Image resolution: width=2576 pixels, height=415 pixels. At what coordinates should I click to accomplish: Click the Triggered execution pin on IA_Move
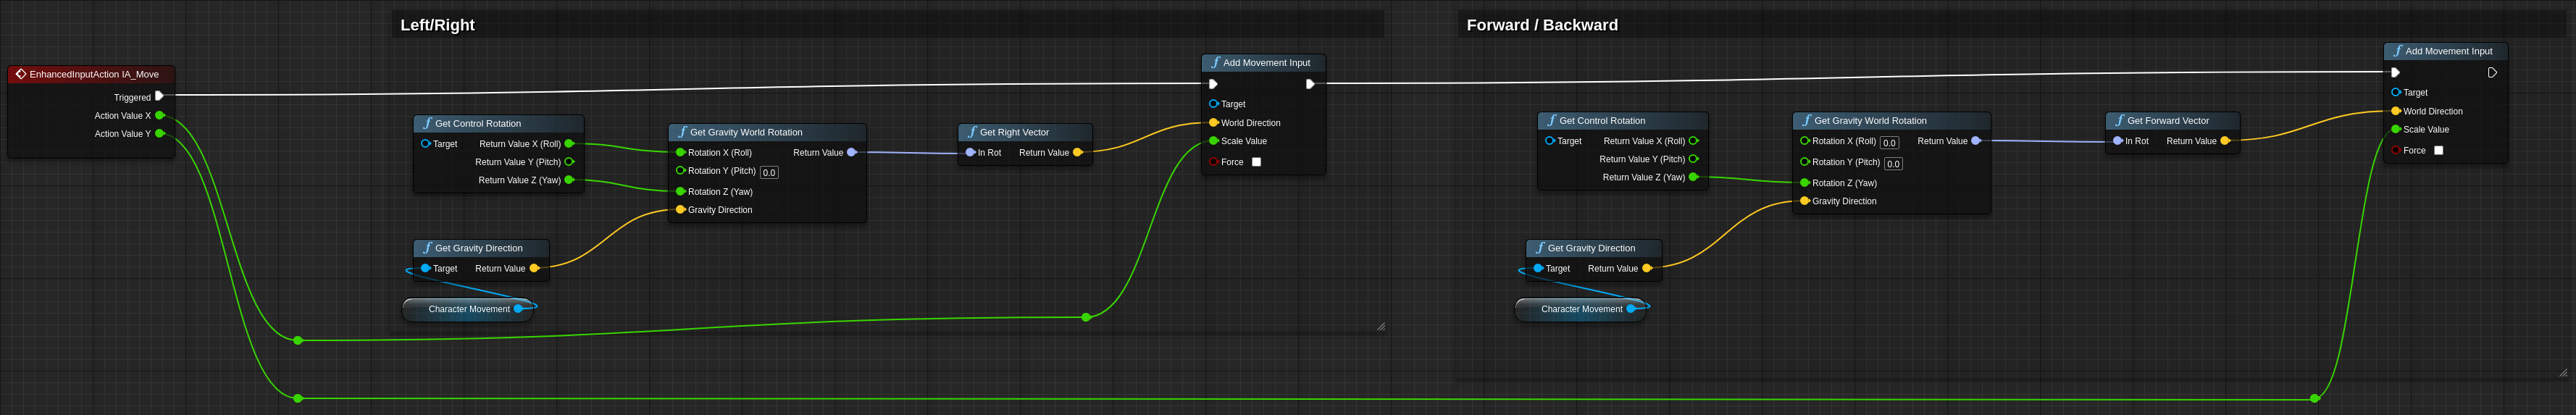point(159,96)
